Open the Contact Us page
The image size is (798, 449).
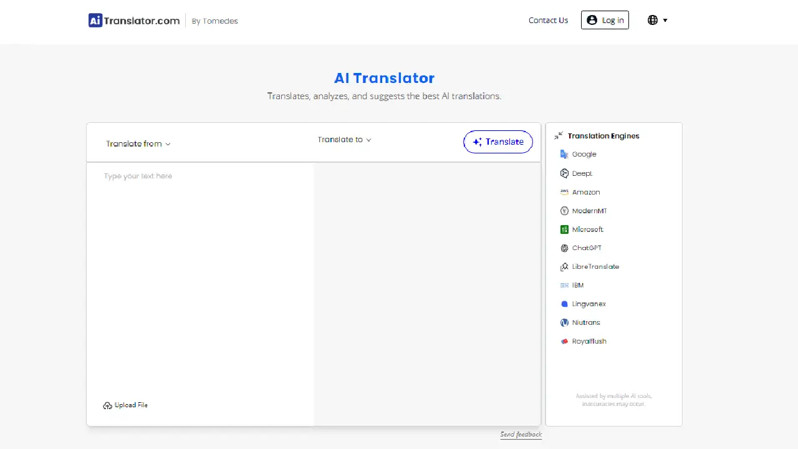click(x=548, y=20)
